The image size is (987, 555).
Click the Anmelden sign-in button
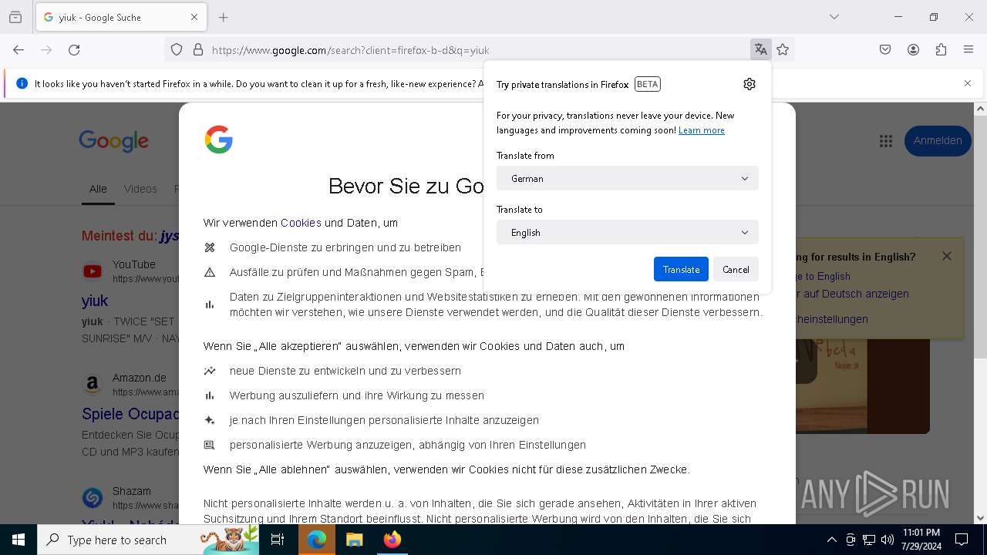(x=938, y=140)
